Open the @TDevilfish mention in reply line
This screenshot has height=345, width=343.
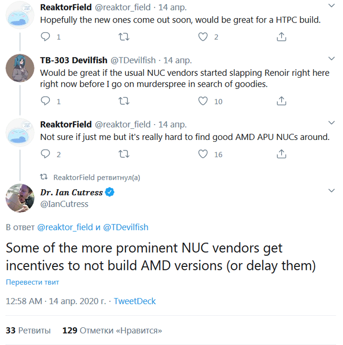[x=126, y=227]
